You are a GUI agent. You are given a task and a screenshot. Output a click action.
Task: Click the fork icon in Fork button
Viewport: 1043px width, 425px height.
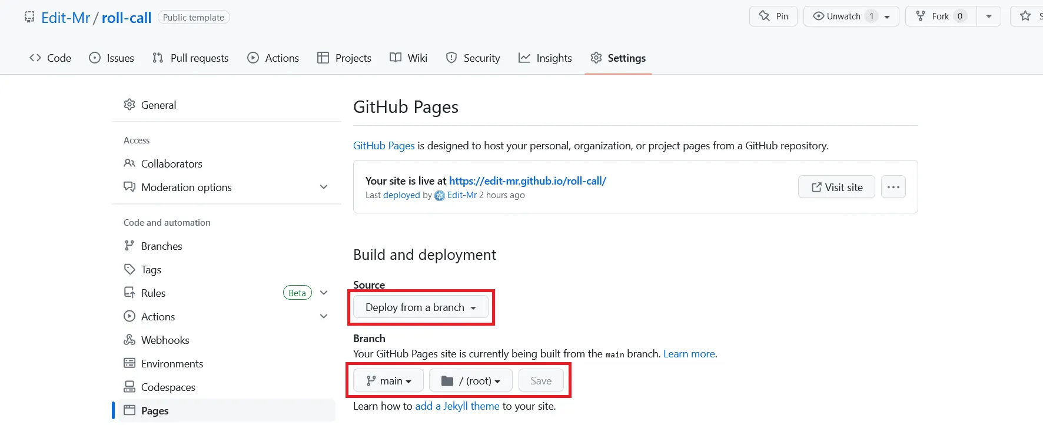(921, 16)
